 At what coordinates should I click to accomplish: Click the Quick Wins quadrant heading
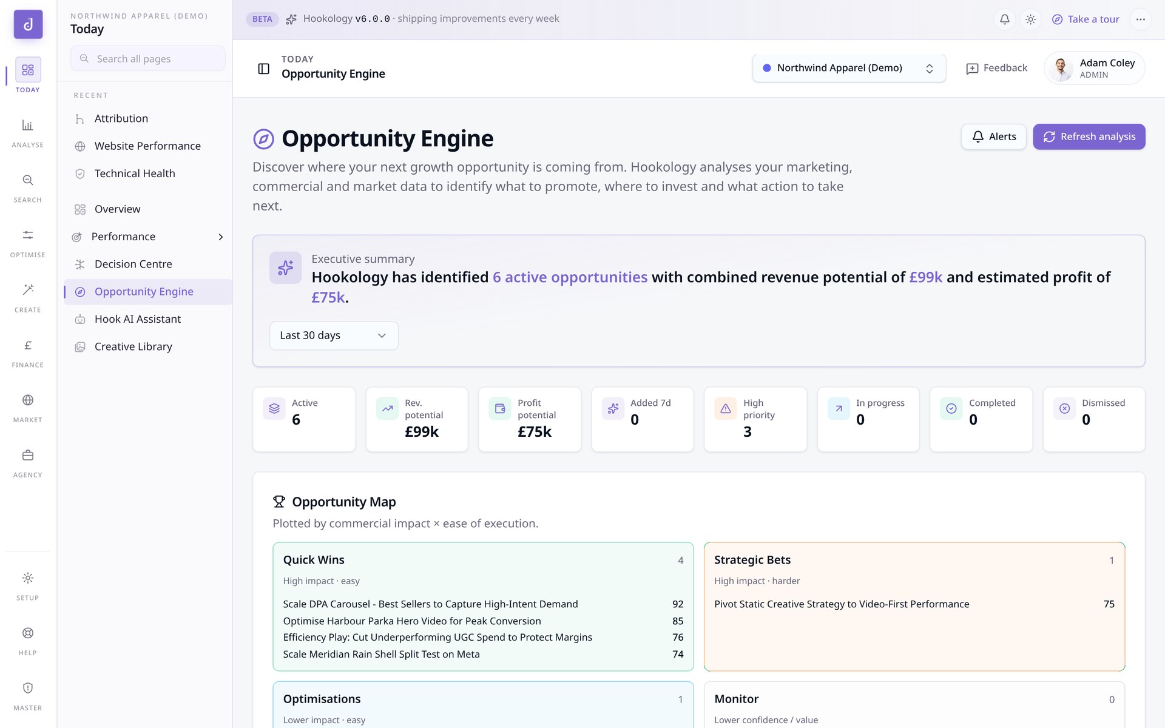(x=314, y=560)
